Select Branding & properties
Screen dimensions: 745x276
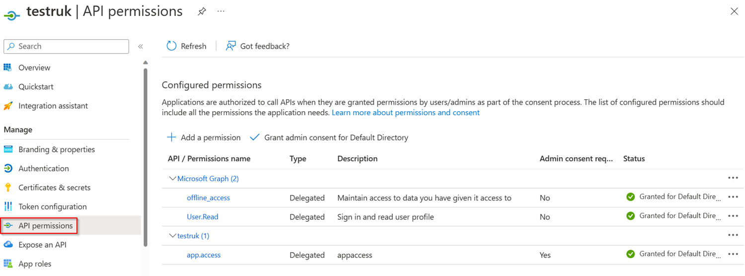[57, 149]
